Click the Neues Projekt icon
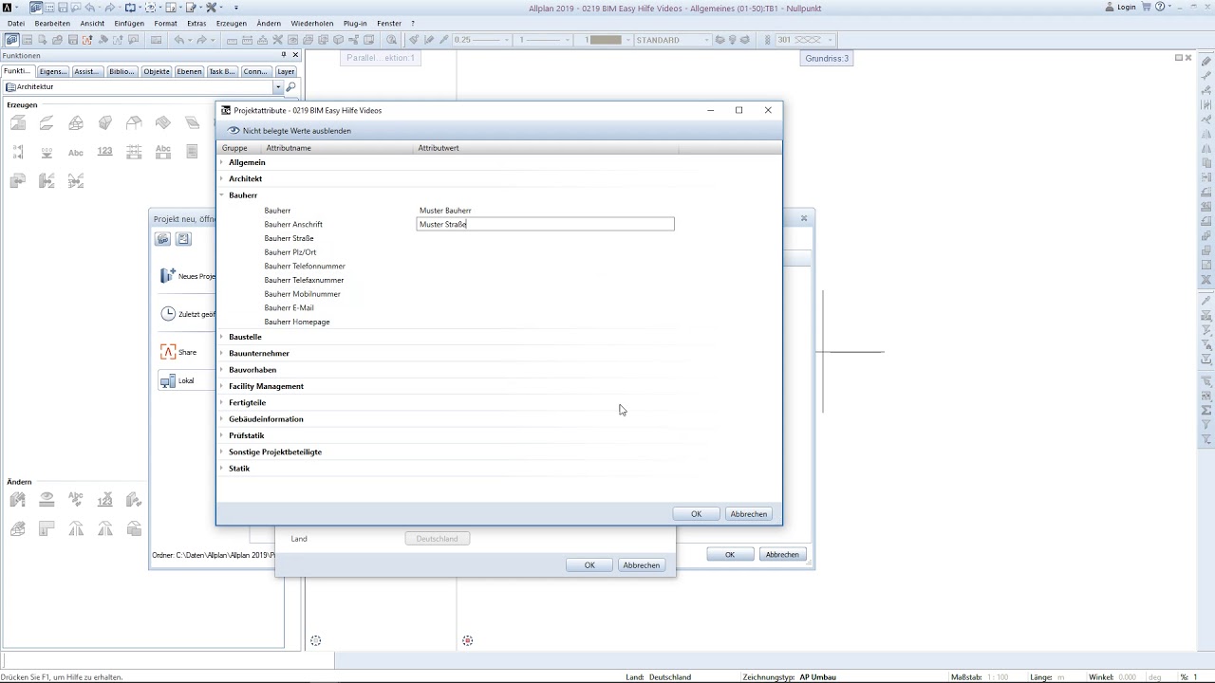1215x683 pixels. pos(168,275)
